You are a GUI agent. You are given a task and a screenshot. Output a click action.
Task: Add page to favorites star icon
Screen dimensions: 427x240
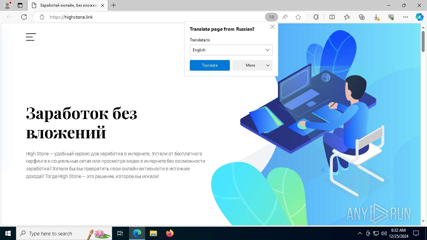click(x=298, y=17)
